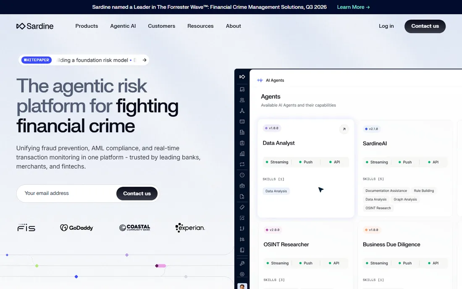
Task: Click the Coastal Community Bank logo
Action: [x=135, y=227]
